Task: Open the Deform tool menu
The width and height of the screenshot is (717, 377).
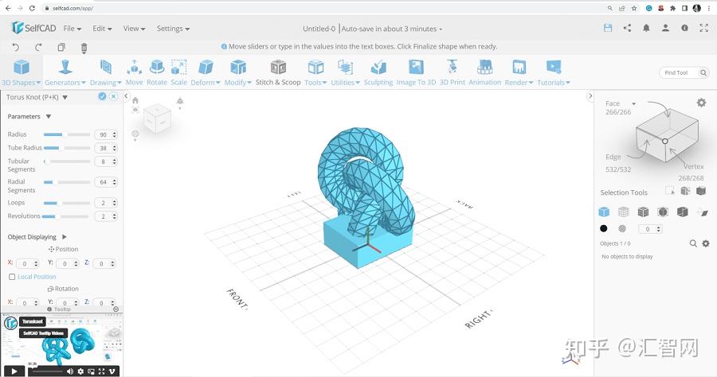Action: (206, 72)
